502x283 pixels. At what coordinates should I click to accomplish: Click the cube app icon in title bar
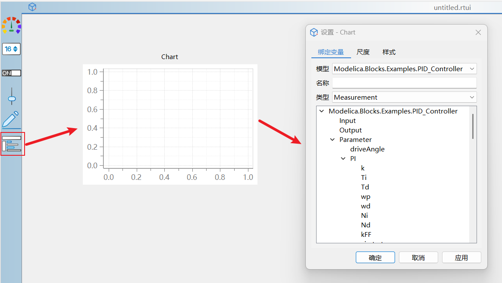tap(32, 7)
